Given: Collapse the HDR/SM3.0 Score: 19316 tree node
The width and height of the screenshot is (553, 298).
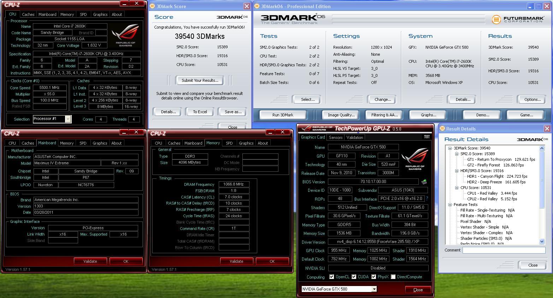Looking at the screenshot, I should click(457, 171).
